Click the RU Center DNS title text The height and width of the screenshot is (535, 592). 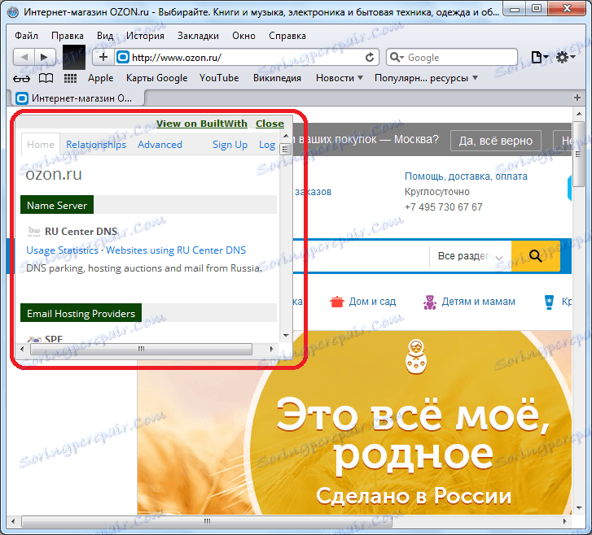click(81, 231)
